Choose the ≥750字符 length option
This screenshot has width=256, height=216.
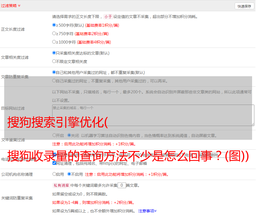tap(54, 33)
